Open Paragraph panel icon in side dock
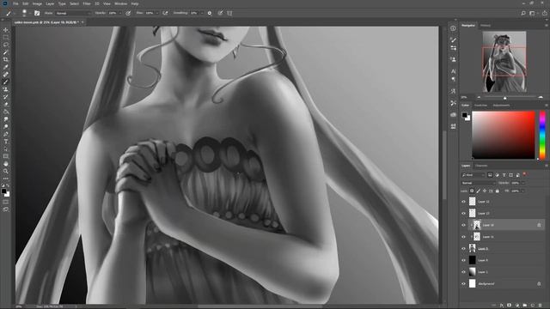 coord(453,80)
